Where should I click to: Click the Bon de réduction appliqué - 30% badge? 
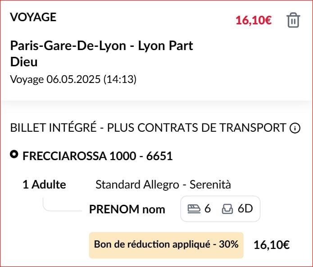pyautogui.click(x=166, y=245)
